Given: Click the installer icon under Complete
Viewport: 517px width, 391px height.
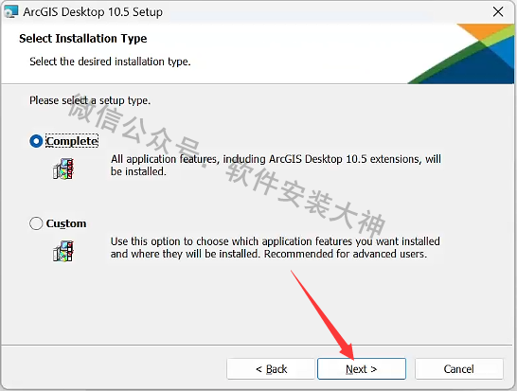Looking at the screenshot, I should pos(63,169).
